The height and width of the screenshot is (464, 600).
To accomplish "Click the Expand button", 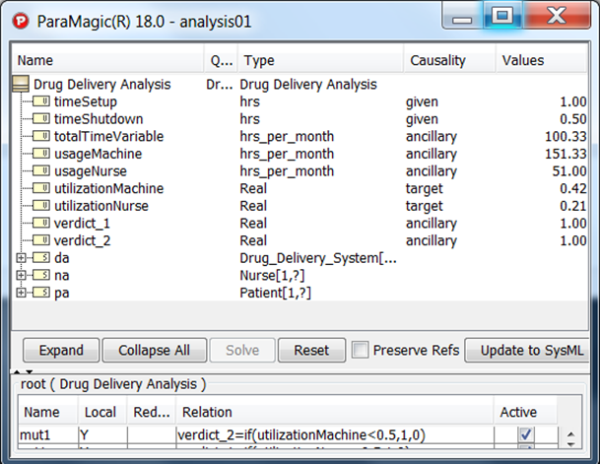I will [61, 350].
